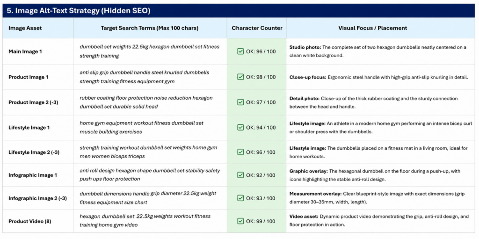
Task: Click the checkmark in Lifestyle Image 2 row
Action: (x=240, y=152)
